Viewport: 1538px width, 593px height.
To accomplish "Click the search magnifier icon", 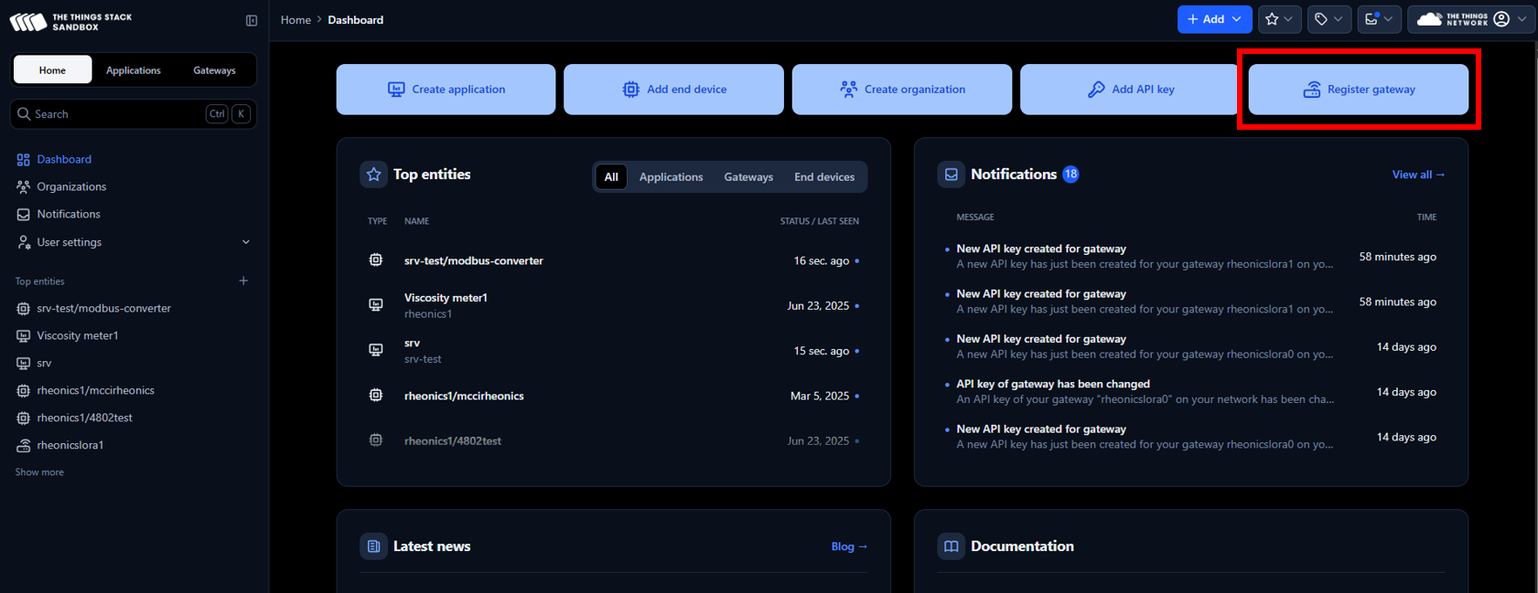I will [24, 114].
